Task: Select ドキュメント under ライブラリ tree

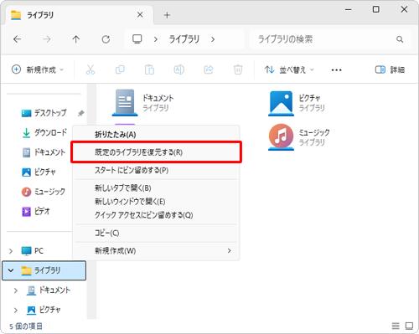Action: click(x=48, y=290)
